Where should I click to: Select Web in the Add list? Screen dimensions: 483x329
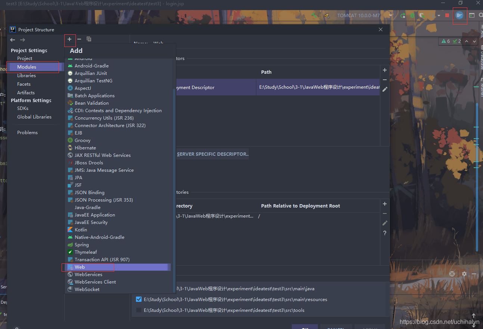coord(118,267)
